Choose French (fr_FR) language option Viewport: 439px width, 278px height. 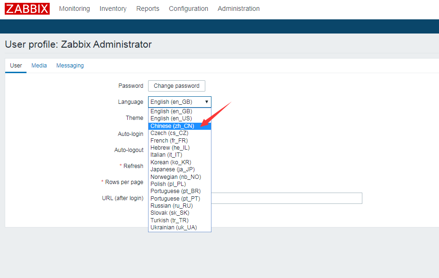[x=180, y=141]
